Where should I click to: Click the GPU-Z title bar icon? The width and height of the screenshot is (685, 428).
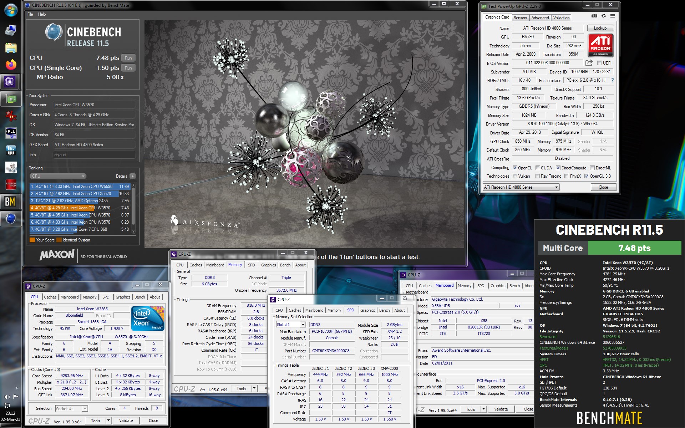484,6
